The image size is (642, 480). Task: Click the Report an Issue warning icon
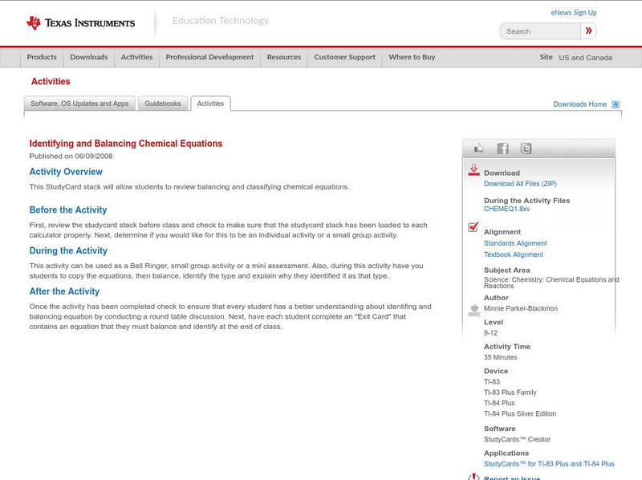(x=473, y=477)
